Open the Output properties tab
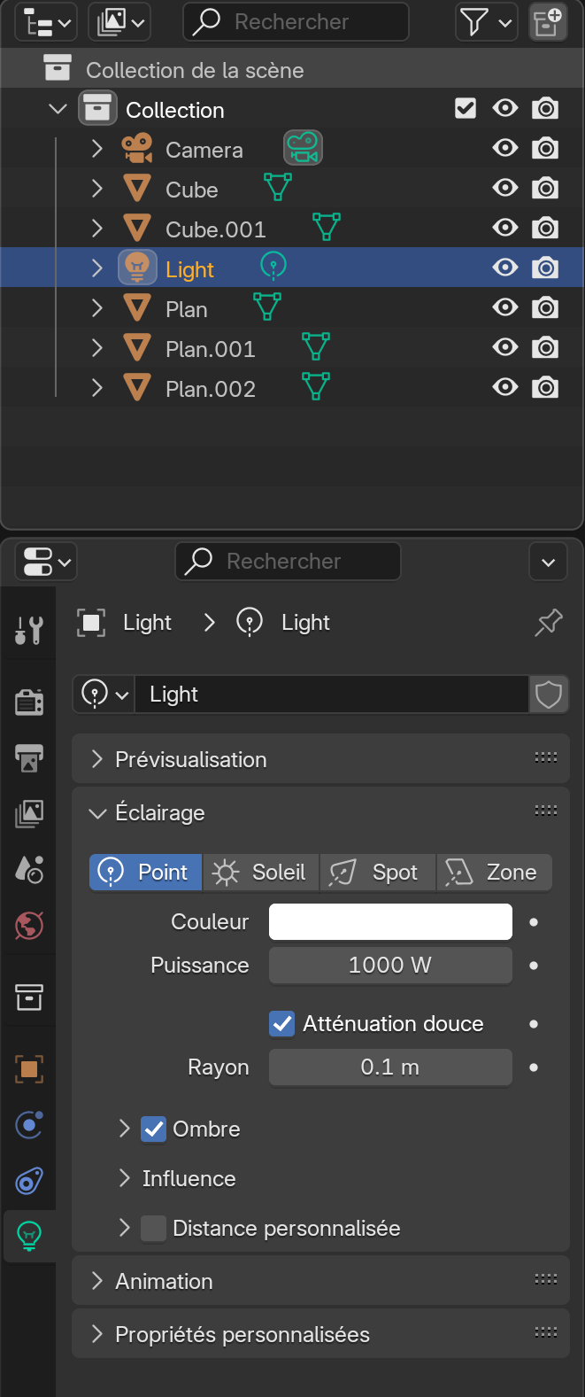This screenshot has width=585, height=1397. pyautogui.click(x=29, y=758)
